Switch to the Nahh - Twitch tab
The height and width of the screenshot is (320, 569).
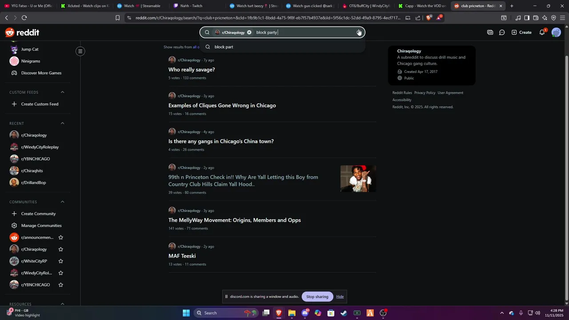pyautogui.click(x=197, y=6)
